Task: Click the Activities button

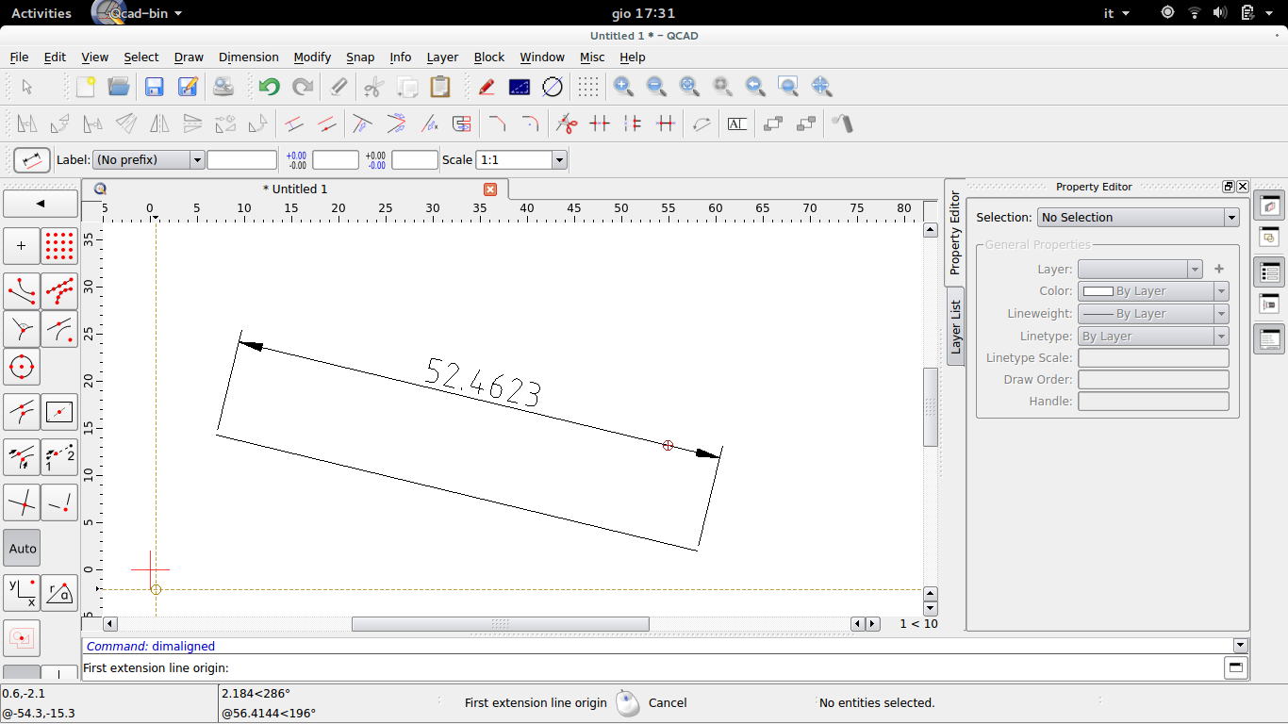Action: coord(41,13)
